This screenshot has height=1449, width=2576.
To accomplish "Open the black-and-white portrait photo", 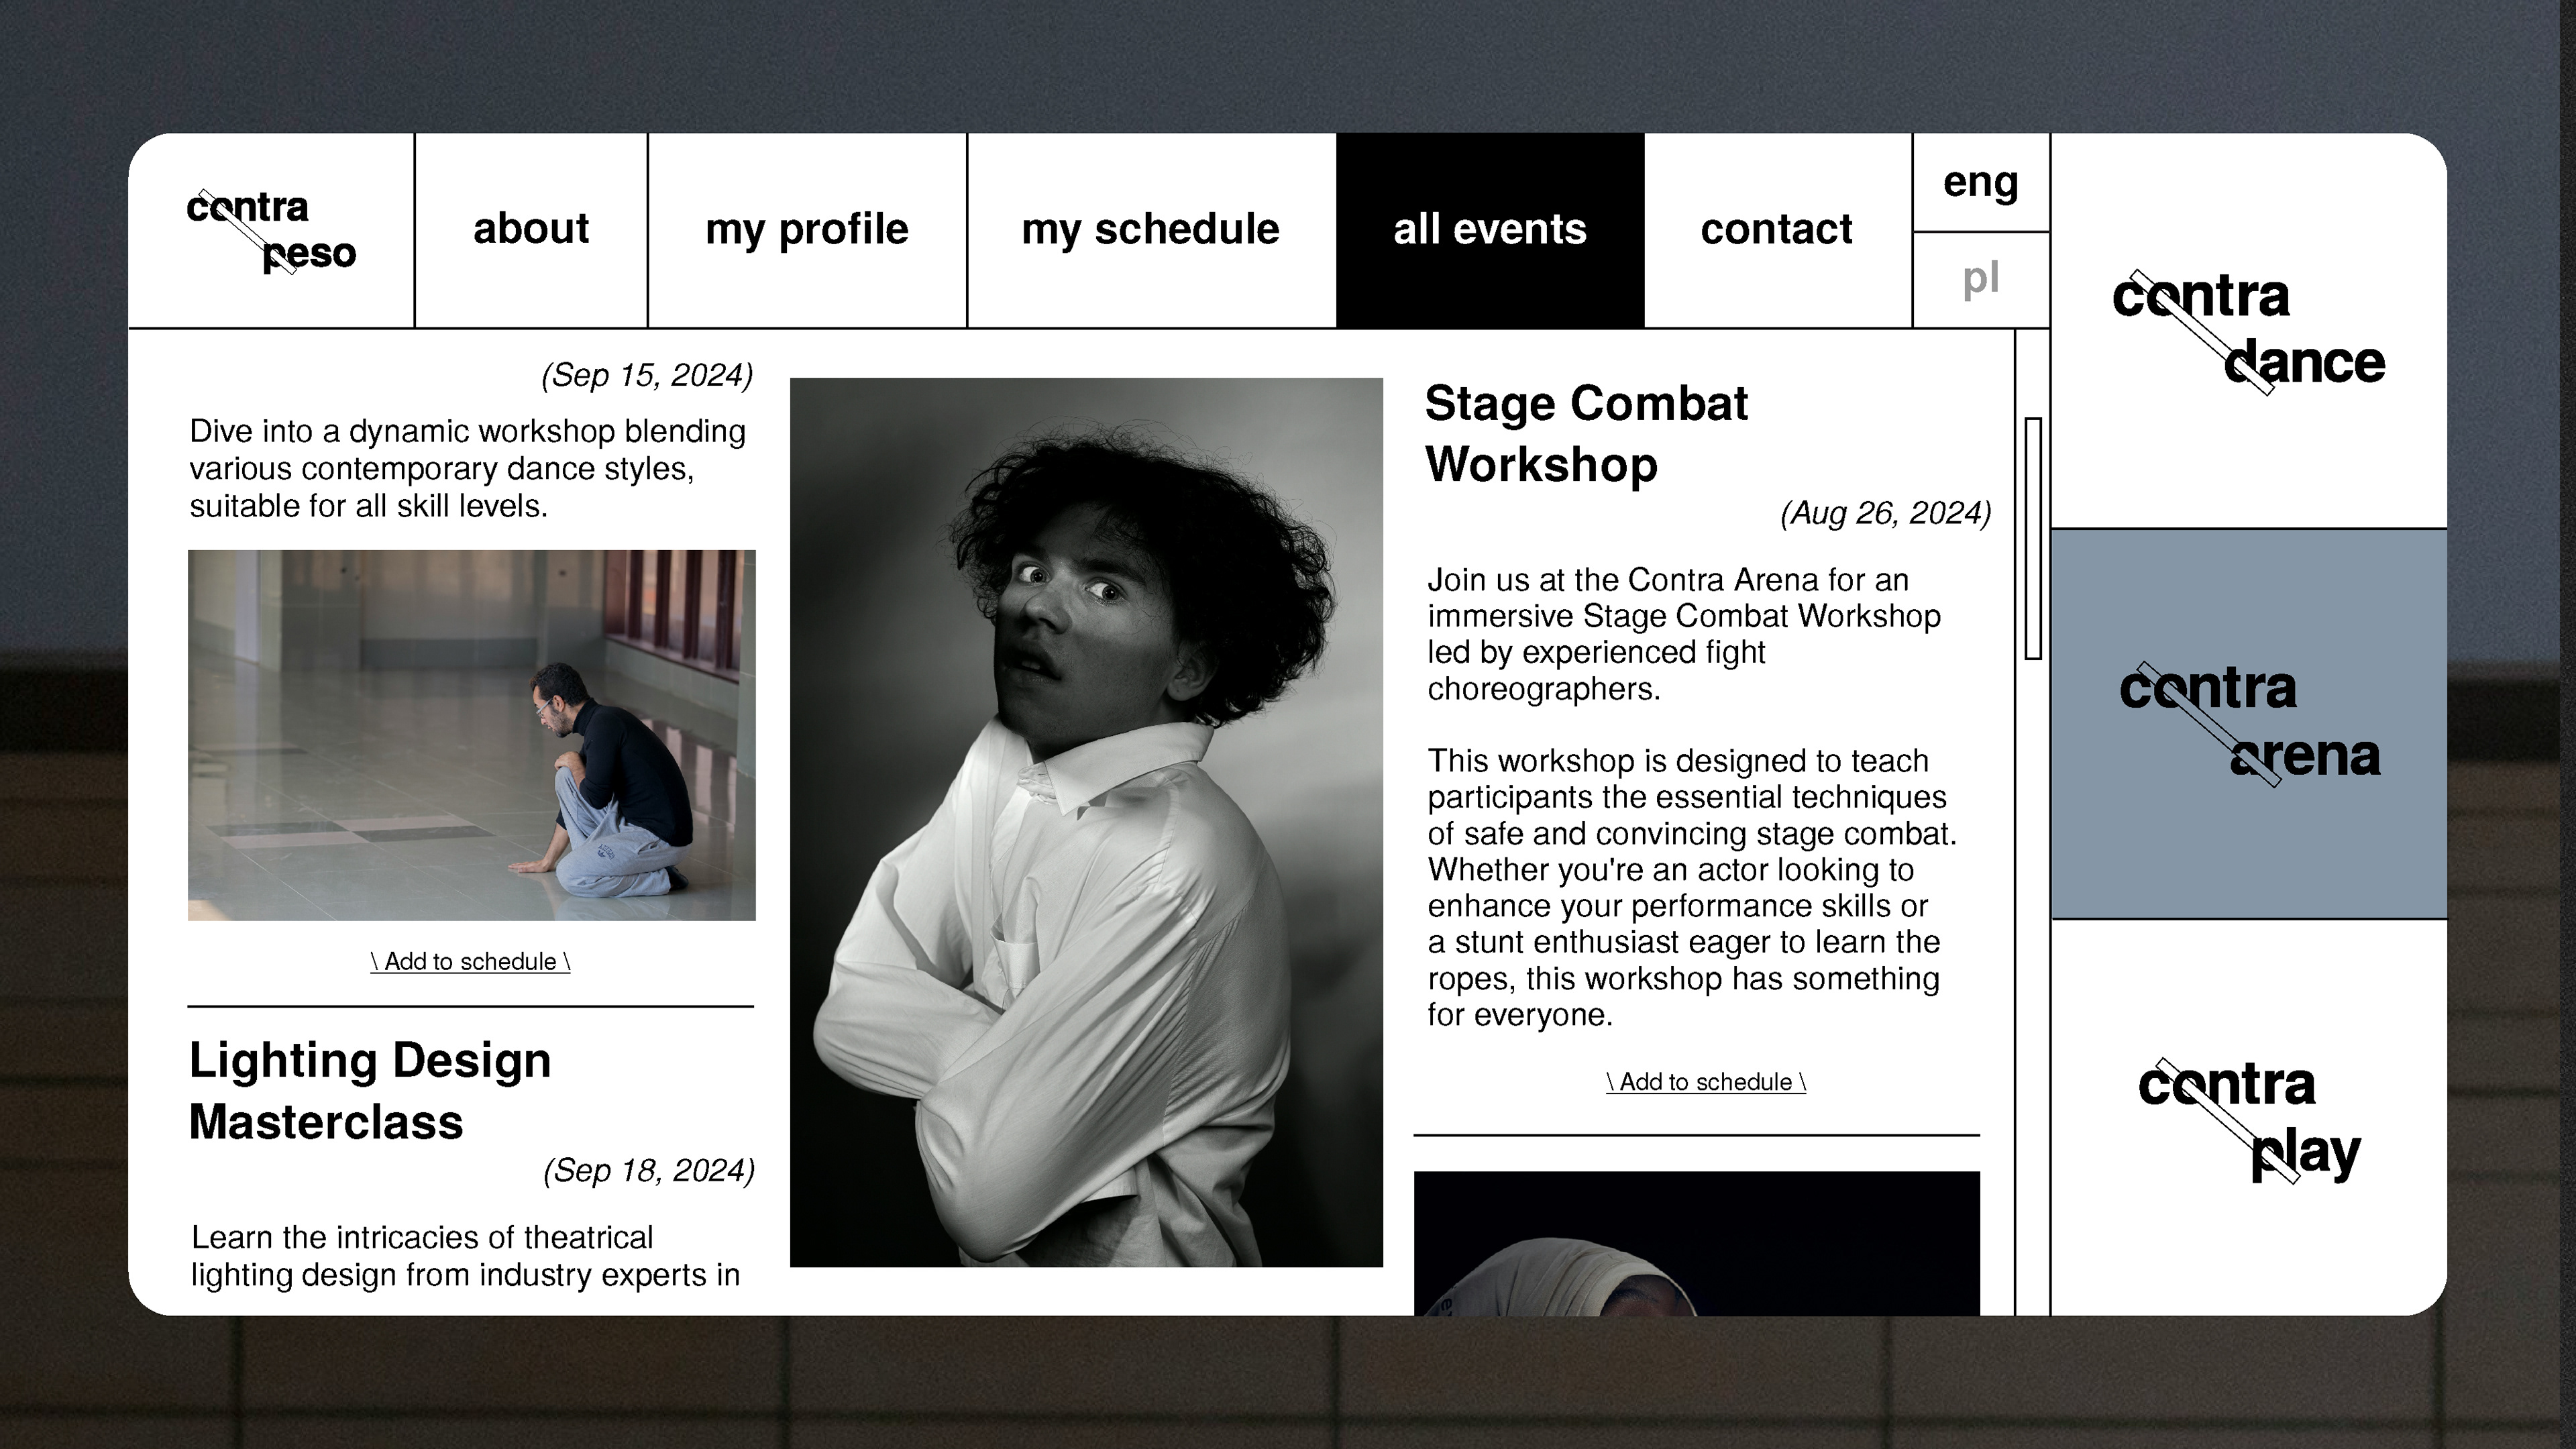I will (1086, 822).
